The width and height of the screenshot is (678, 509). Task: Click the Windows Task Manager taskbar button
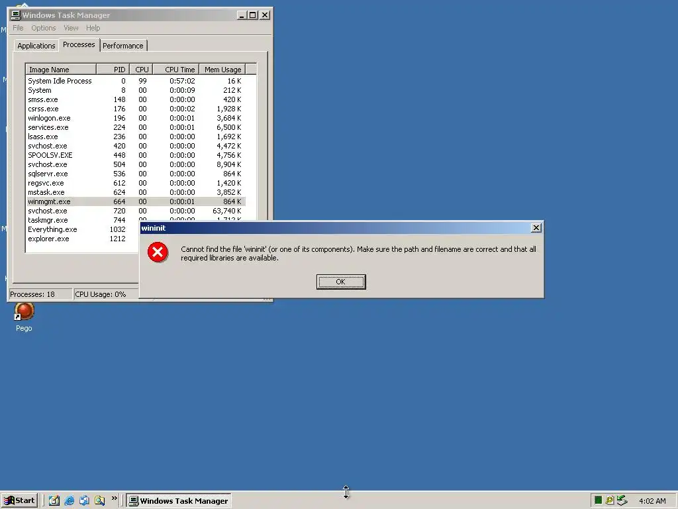tap(179, 501)
